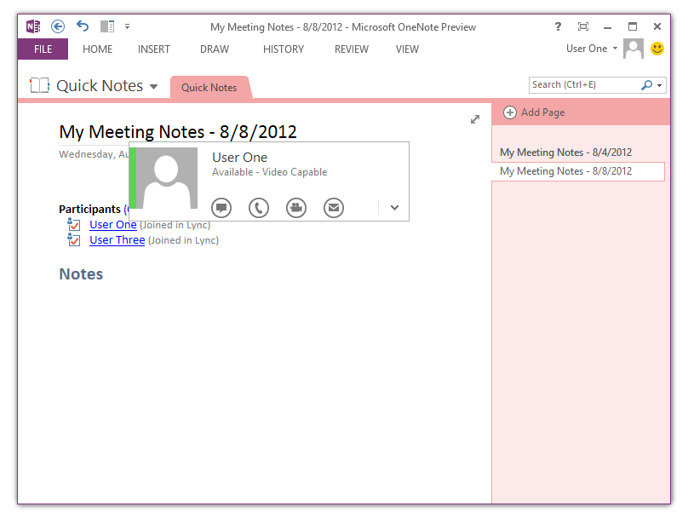Open the HOME ribbon tab
This screenshot has width=688, height=518.
(x=97, y=49)
